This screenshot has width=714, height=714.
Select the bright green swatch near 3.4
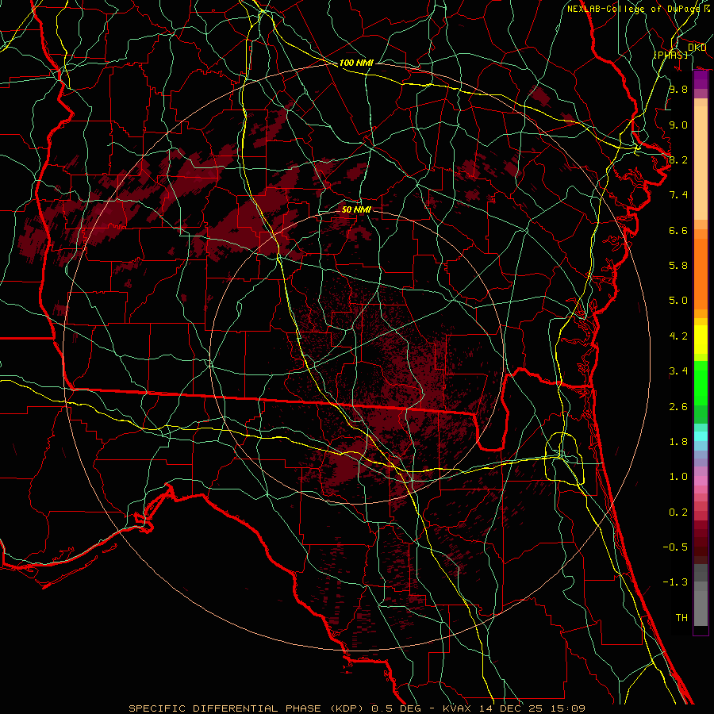tap(701, 373)
